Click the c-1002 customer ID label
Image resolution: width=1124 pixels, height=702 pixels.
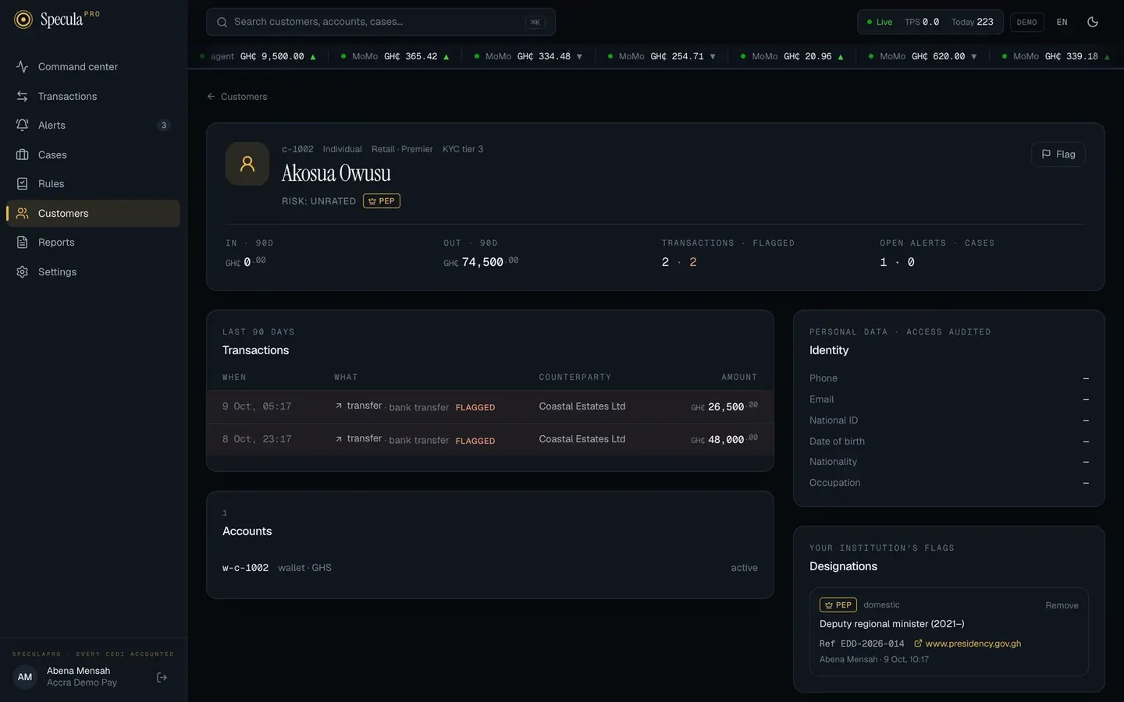pyautogui.click(x=297, y=150)
